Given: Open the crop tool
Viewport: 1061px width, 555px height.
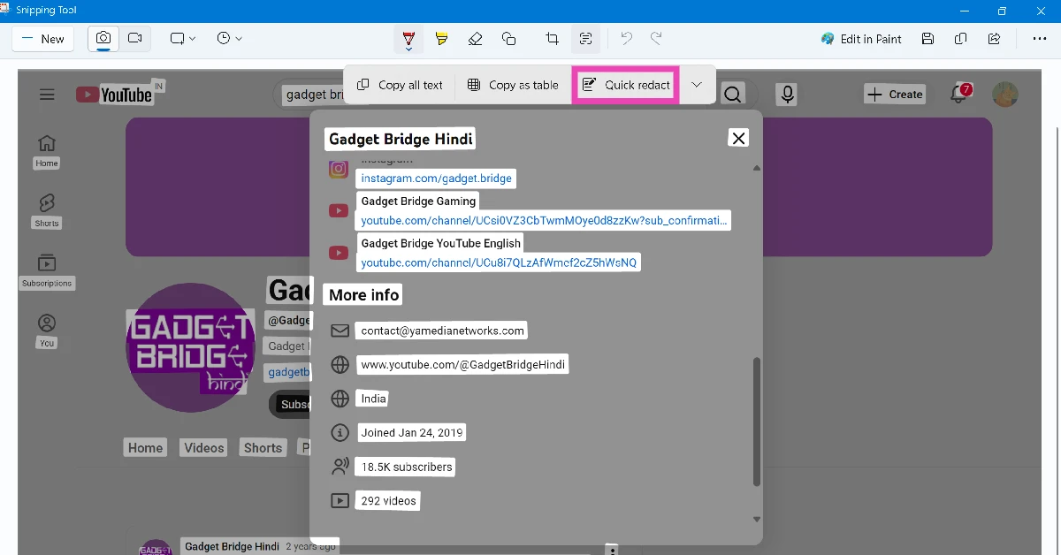Looking at the screenshot, I should coord(551,39).
